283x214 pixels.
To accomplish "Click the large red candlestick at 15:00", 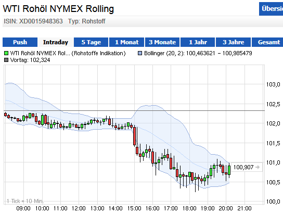I will pos(134,136).
